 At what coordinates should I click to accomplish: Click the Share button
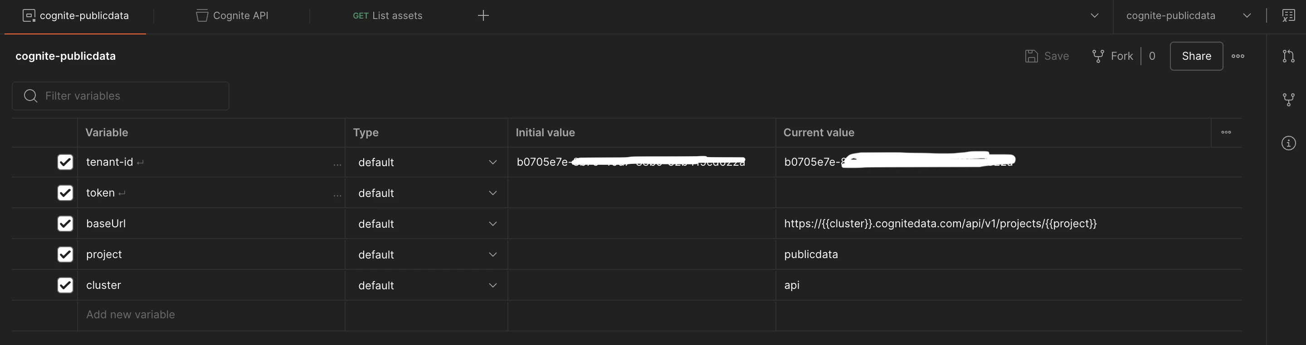(x=1196, y=56)
